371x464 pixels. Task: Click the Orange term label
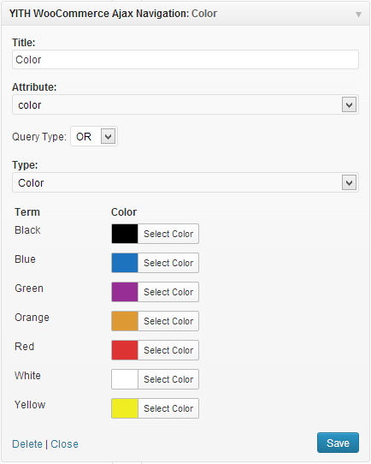pyautogui.click(x=32, y=318)
